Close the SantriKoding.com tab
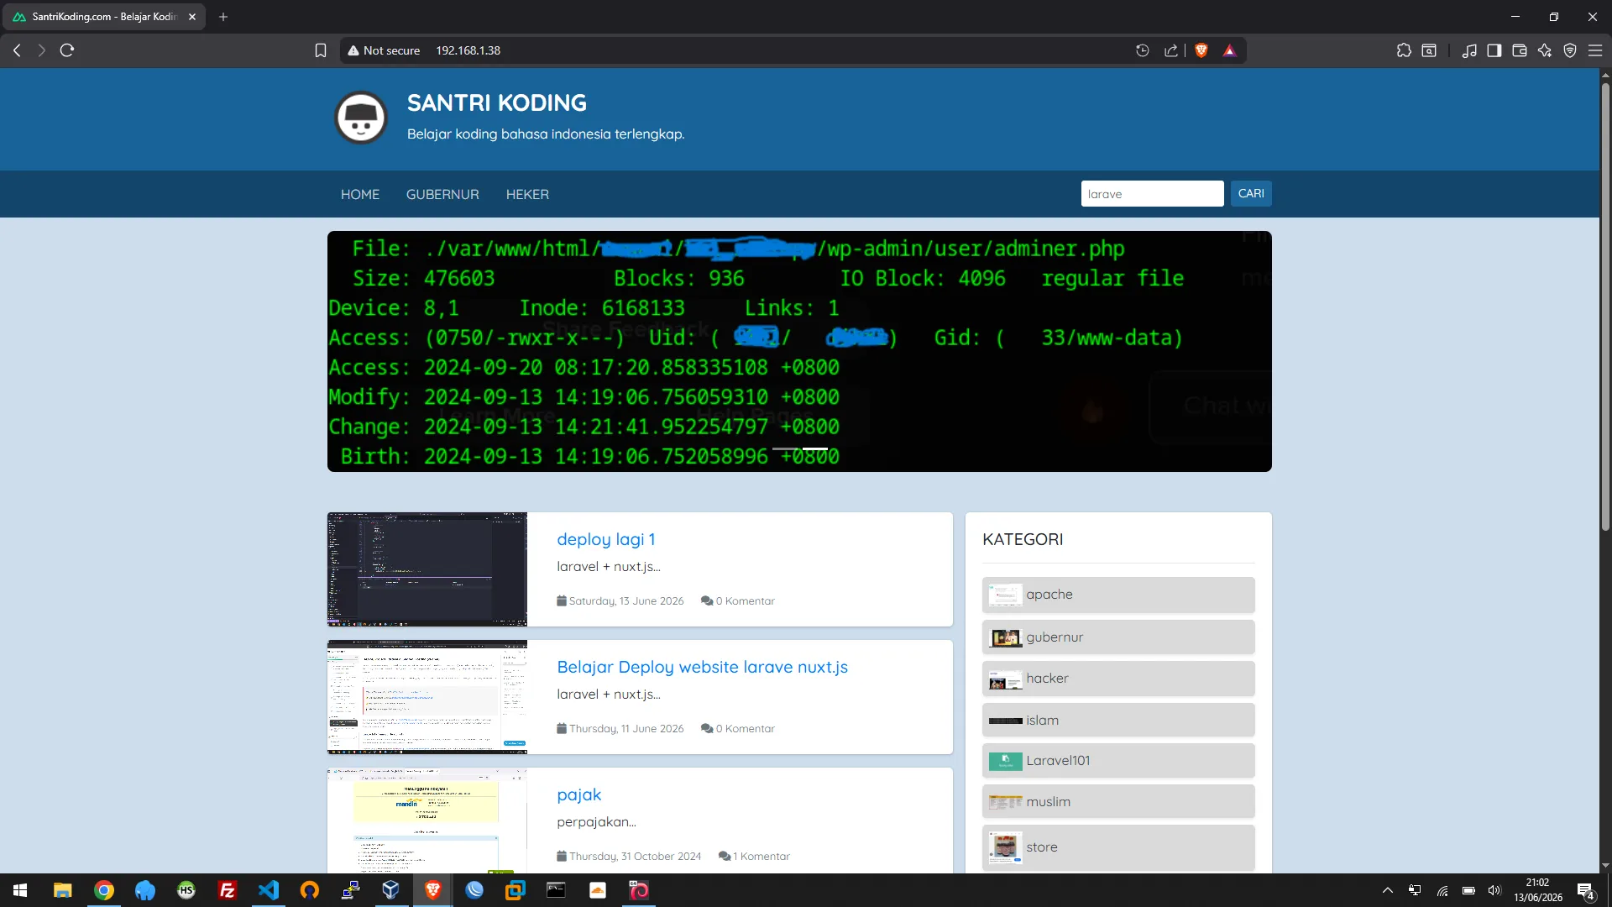The image size is (1612, 907). click(192, 17)
